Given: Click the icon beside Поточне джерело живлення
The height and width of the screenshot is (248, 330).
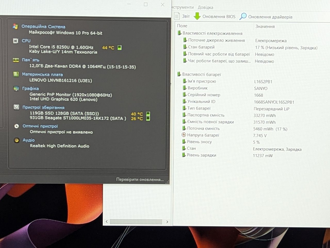Looking at the screenshot, I should pos(185,40).
